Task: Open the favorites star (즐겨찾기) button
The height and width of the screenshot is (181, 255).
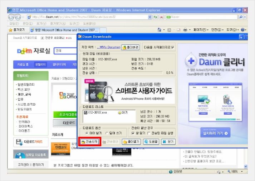Action: tap(17, 30)
